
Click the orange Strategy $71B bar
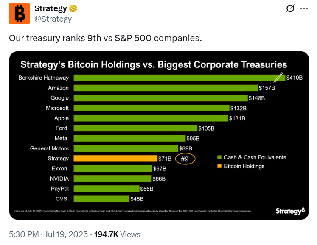tap(115, 159)
